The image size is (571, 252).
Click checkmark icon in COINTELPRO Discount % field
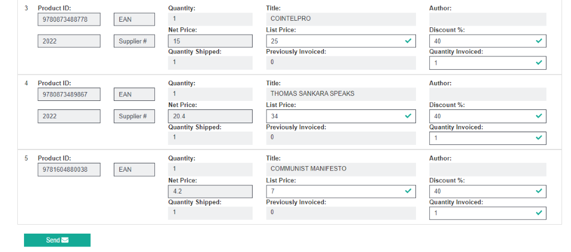[539, 41]
